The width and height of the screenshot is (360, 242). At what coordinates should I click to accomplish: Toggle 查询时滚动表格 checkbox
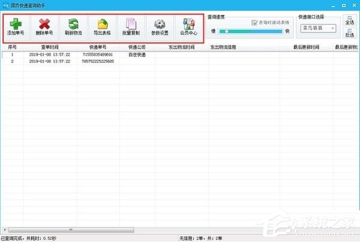(254, 23)
